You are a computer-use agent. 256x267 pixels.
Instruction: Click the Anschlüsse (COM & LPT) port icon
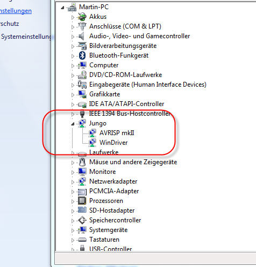tap(82, 26)
